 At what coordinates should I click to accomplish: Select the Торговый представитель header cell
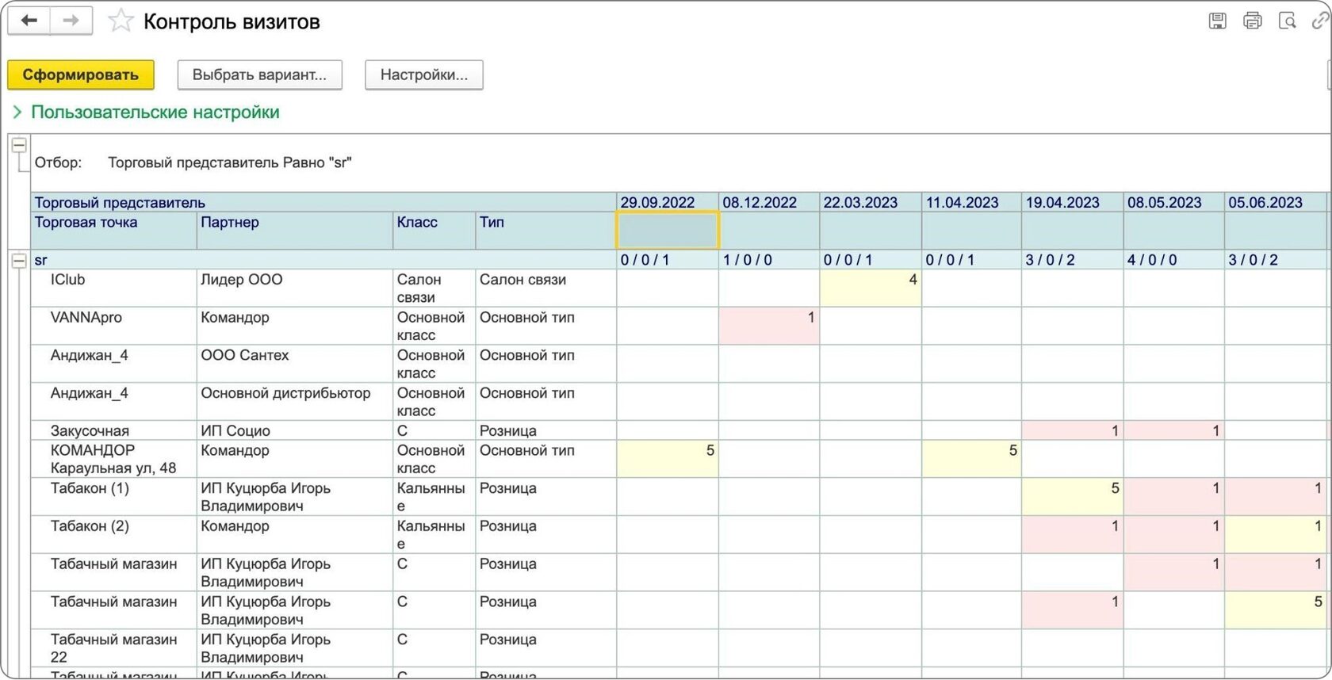pos(323,202)
